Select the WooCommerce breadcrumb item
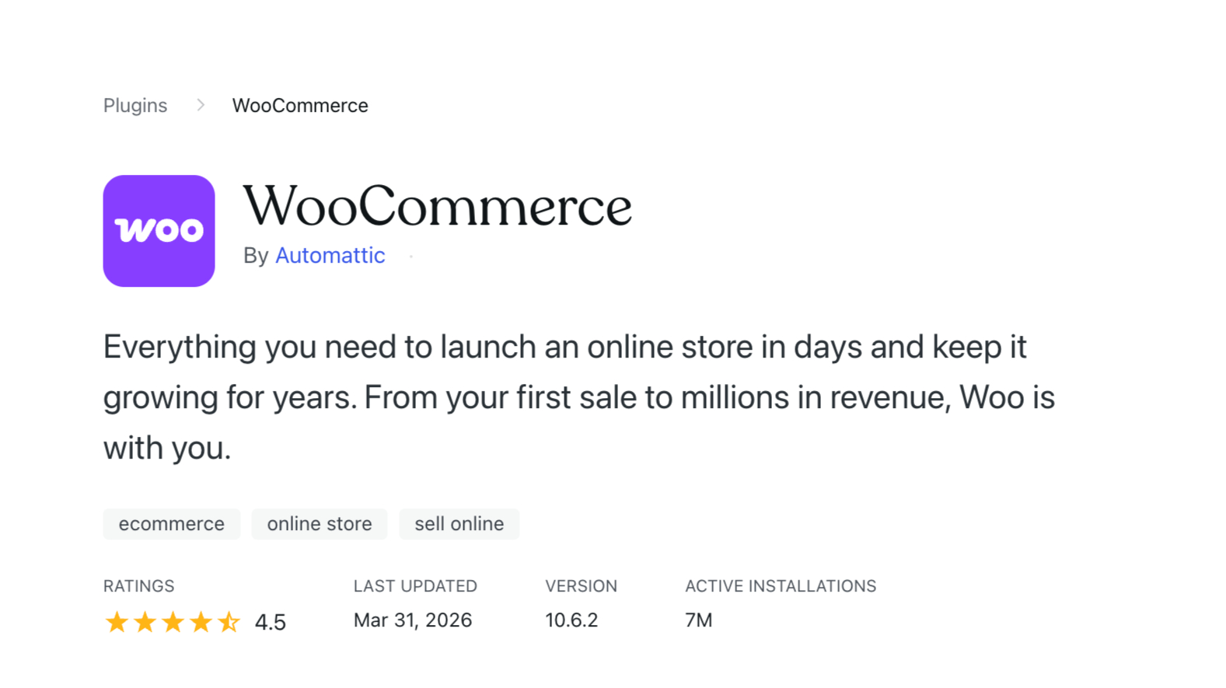Viewport: 1226px width, 688px height. click(x=300, y=106)
